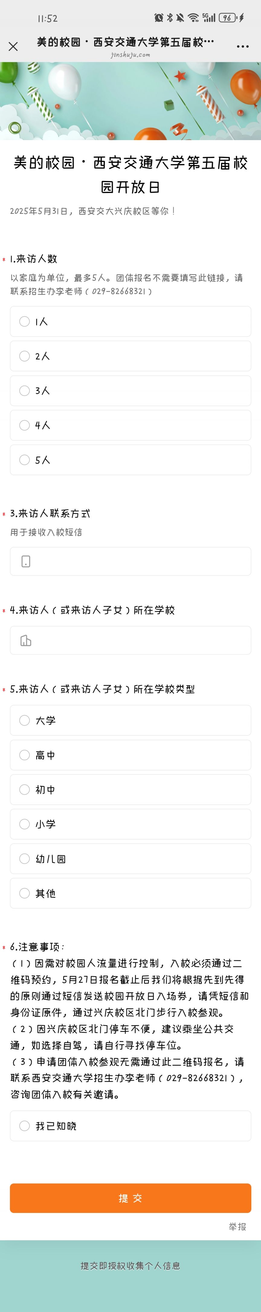The width and height of the screenshot is (261, 1312).
Task: Tap the Bluetooth status icon
Action: 170,18
